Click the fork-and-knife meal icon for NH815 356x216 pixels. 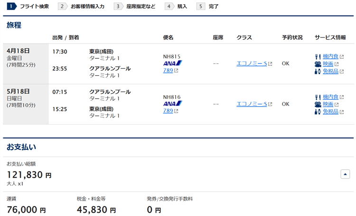point(318,57)
